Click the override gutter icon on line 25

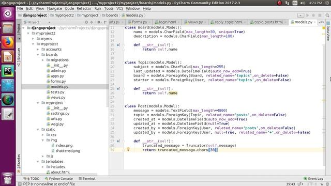118,88
